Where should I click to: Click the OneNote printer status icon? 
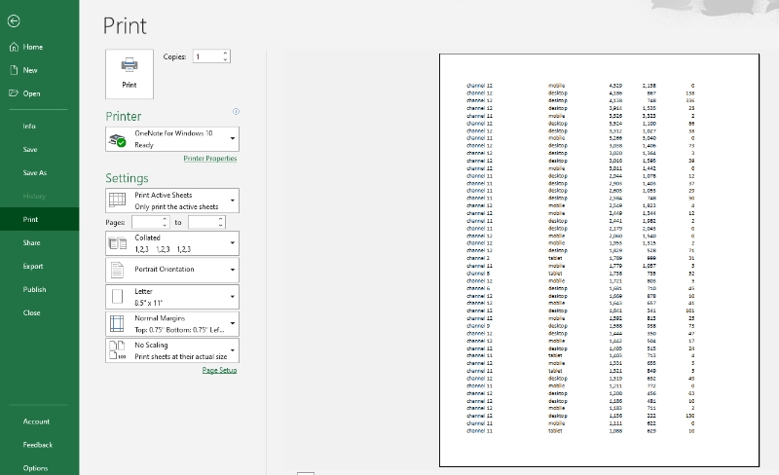pos(118,138)
